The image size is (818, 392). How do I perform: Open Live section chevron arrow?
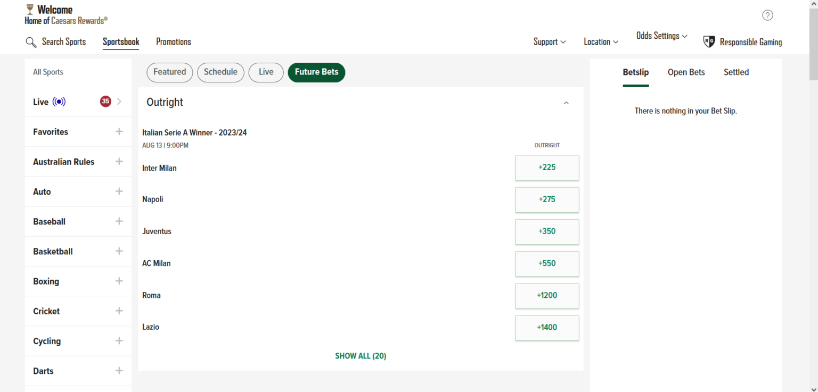pos(119,102)
